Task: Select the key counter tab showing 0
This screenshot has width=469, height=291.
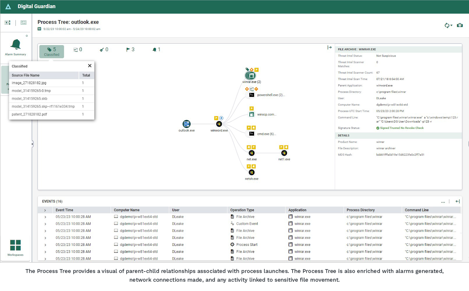Action: pyautogui.click(x=104, y=50)
